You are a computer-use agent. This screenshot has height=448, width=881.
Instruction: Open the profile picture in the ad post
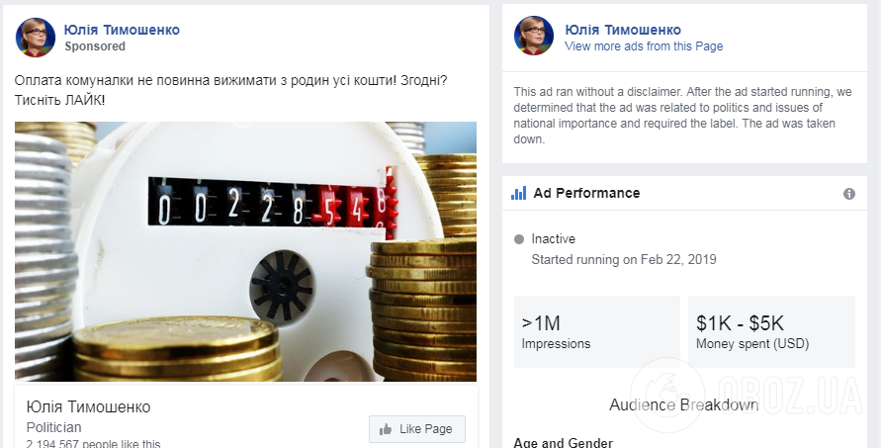click(36, 38)
